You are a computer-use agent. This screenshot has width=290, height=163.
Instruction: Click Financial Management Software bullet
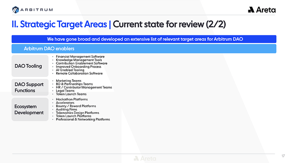coord(80,57)
